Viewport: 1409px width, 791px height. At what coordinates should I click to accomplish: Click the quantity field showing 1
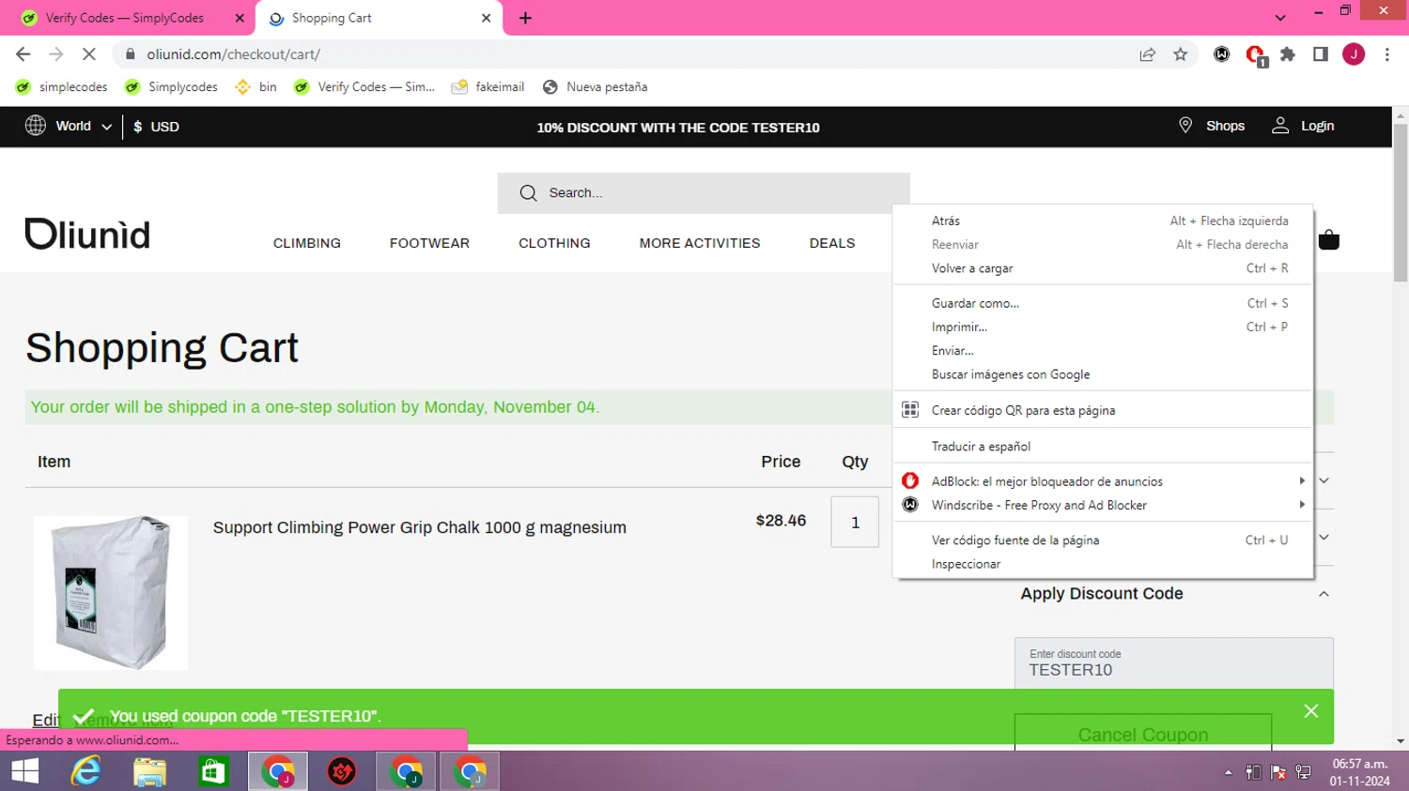[x=855, y=522]
